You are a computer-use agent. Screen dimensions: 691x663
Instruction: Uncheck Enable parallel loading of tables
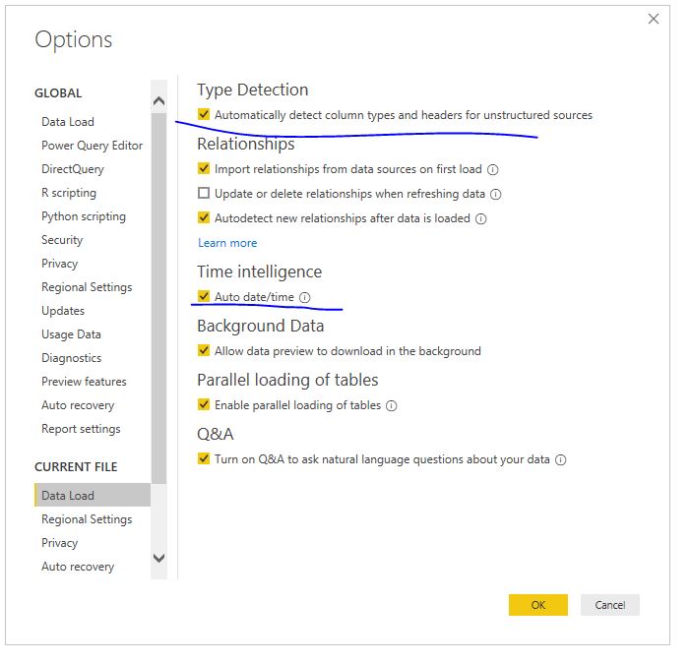point(204,405)
